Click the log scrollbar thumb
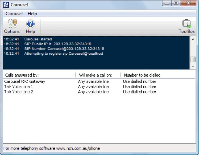 click(x=193, y=59)
